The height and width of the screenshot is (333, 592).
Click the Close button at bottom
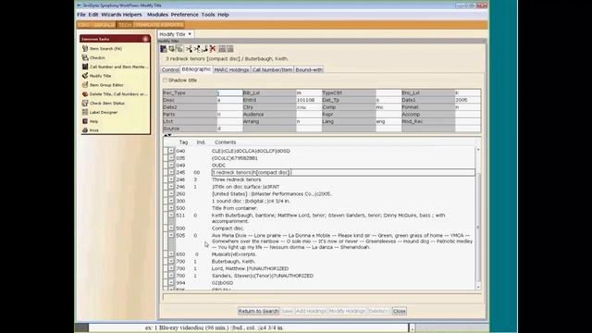point(399,311)
